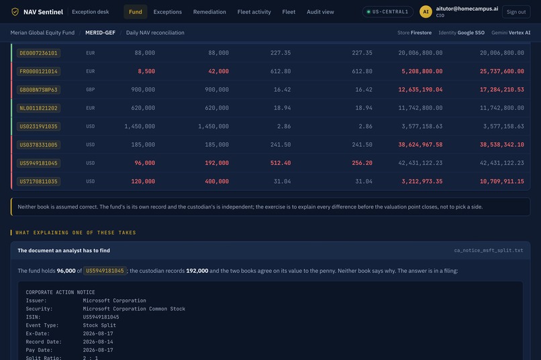This screenshot has width=541, height=360.
Task: Click the US5949181045 tag in the analyst paragraph
Action: [105, 271]
